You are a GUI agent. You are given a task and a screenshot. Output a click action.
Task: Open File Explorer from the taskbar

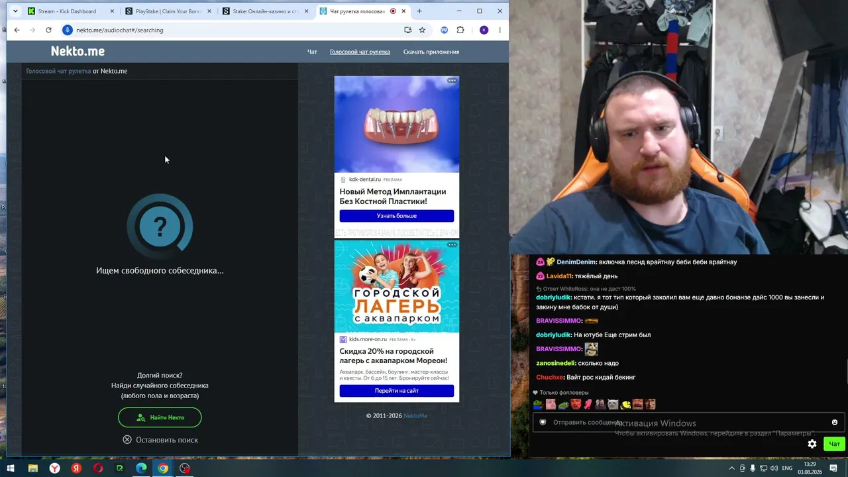(x=32, y=468)
